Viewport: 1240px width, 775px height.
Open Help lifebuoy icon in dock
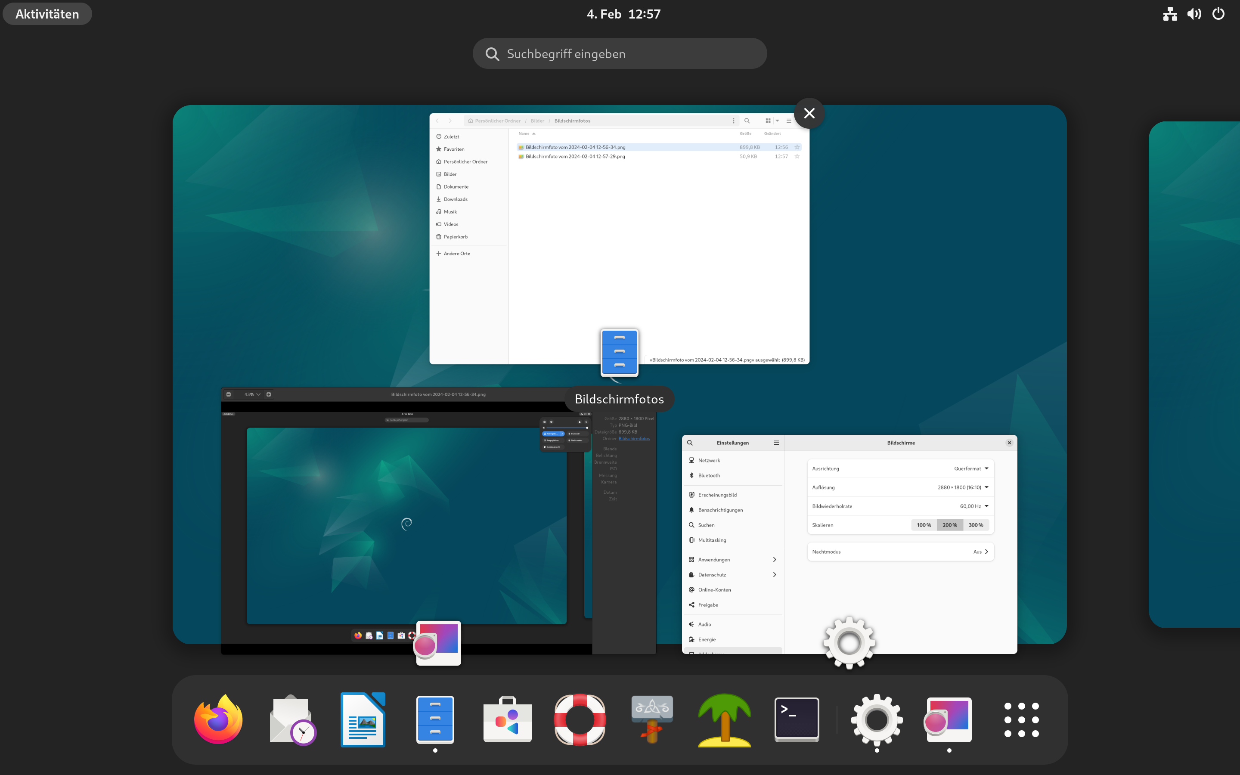[x=580, y=719]
